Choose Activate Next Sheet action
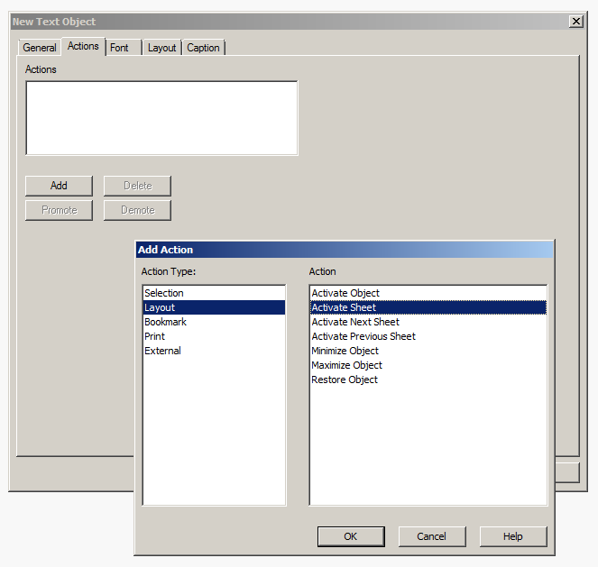 [x=428, y=322]
